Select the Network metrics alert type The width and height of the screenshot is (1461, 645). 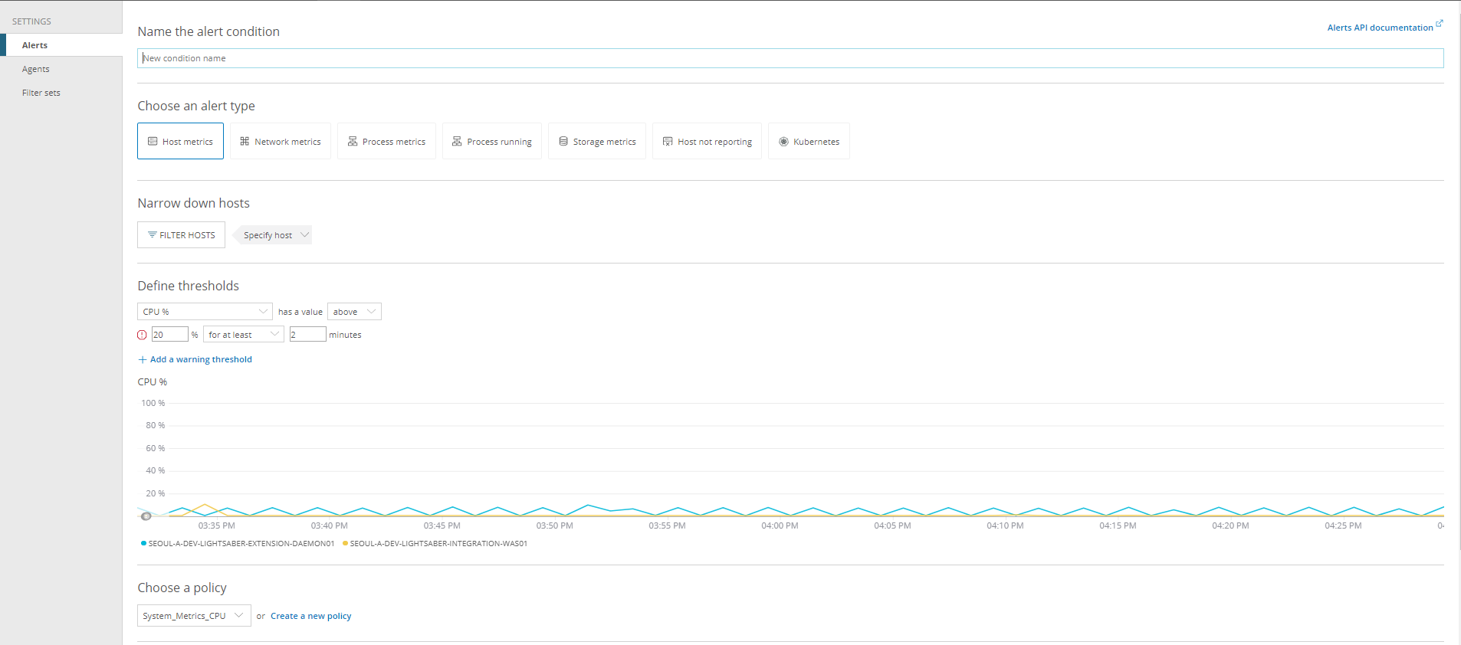(280, 141)
